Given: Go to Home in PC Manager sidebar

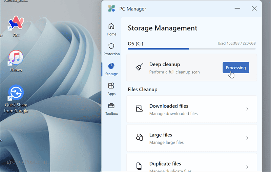Looking at the screenshot, I should [111, 30].
